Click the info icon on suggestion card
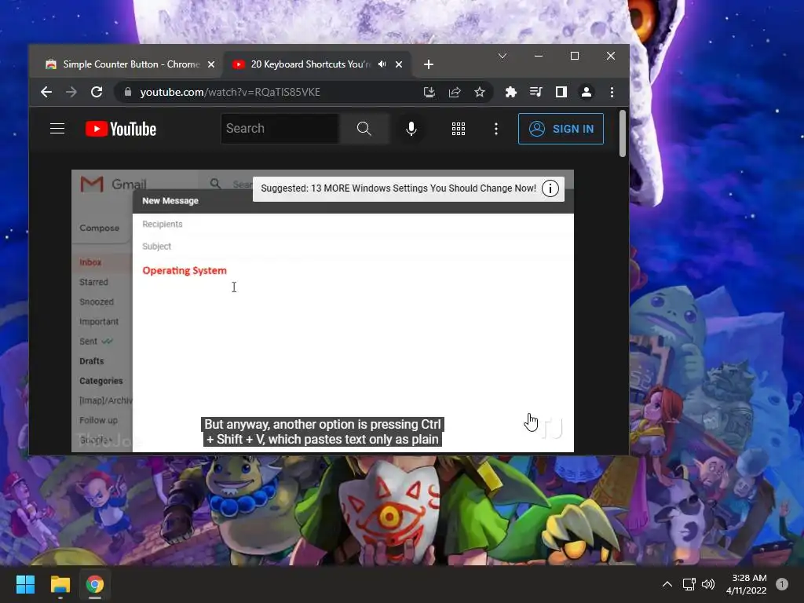The width and height of the screenshot is (804, 603). [550, 188]
